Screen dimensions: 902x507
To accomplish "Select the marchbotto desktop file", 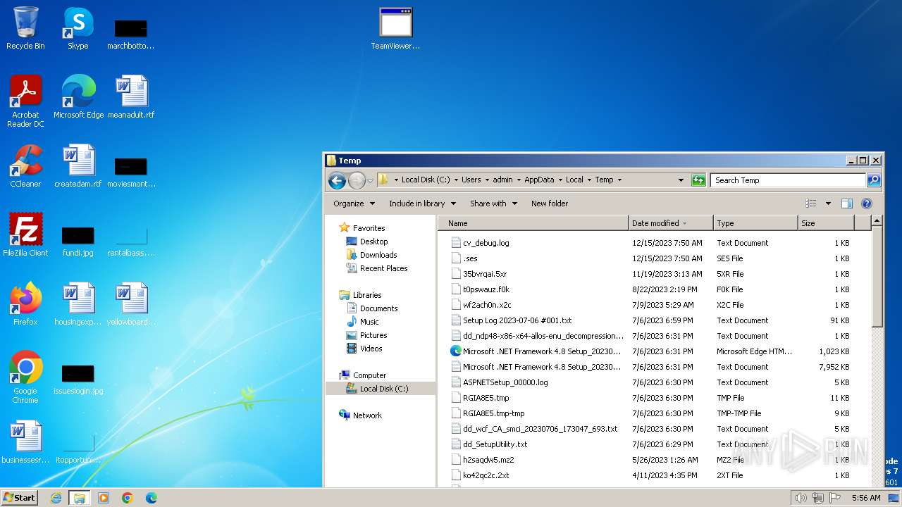I will coord(131,34).
